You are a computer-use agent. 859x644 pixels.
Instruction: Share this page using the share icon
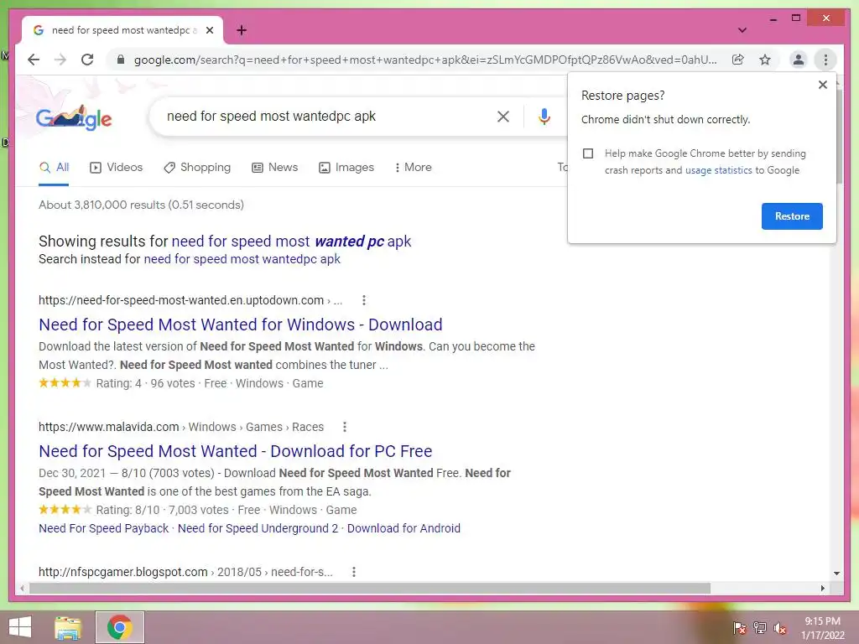tap(738, 60)
